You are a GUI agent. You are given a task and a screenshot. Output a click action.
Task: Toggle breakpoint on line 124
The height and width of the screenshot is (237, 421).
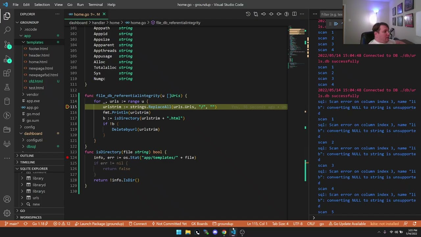67,158
